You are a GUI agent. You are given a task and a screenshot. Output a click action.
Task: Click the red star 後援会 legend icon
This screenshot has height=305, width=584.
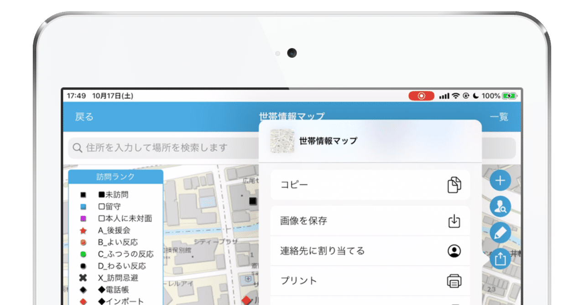[83, 230]
